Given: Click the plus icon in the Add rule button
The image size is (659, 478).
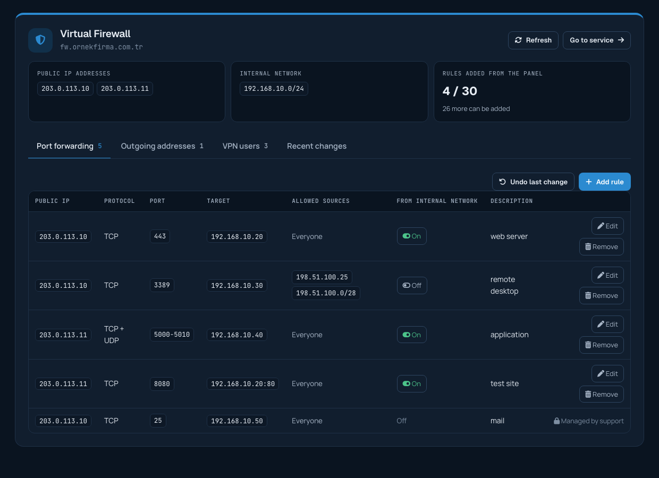Looking at the screenshot, I should pos(588,182).
